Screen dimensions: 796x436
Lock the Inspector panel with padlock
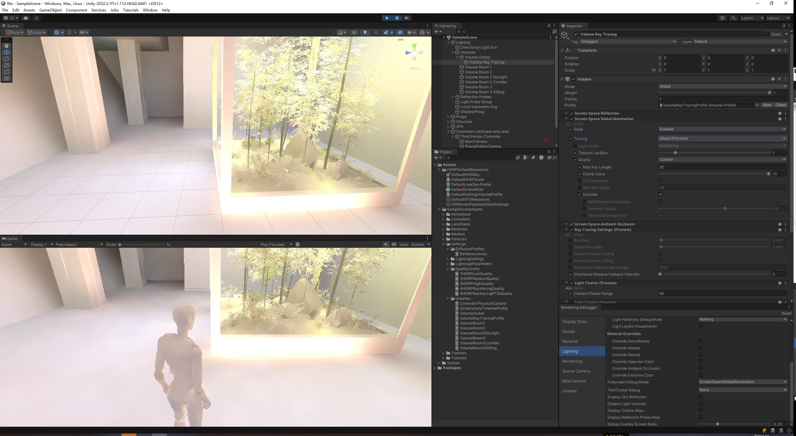click(x=784, y=26)
